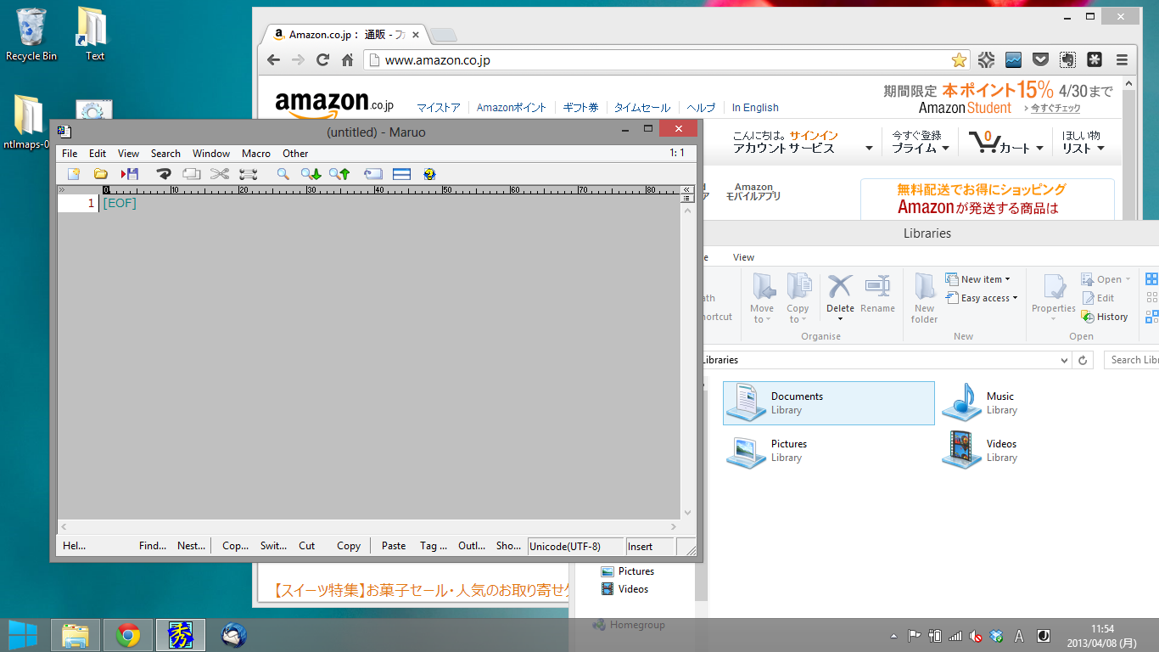The width and height of the screenshot is (1159, 652).
Task: Click the scissors Cut icon in Maruo toolbar
Action: [220, 174]
